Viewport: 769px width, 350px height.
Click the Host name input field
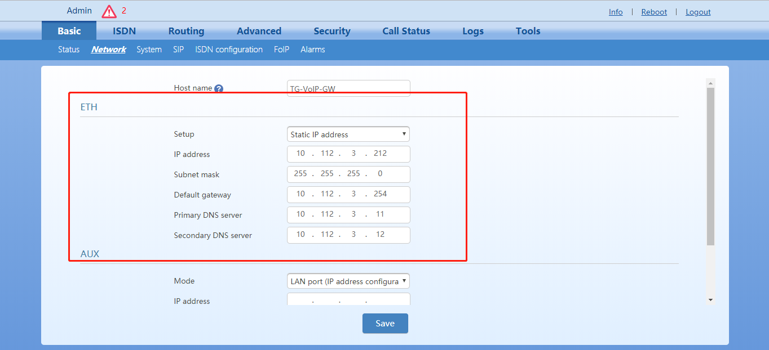(348, 88)
